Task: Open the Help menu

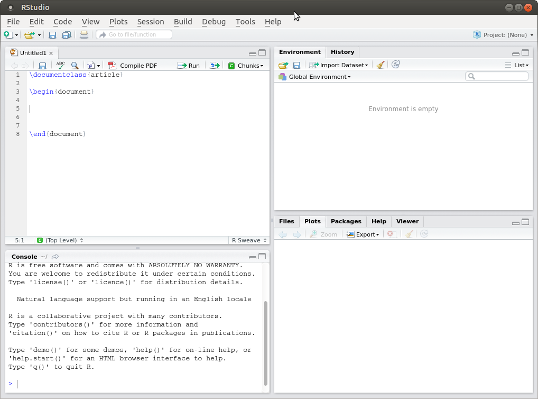Action: [x=273, y=22]
